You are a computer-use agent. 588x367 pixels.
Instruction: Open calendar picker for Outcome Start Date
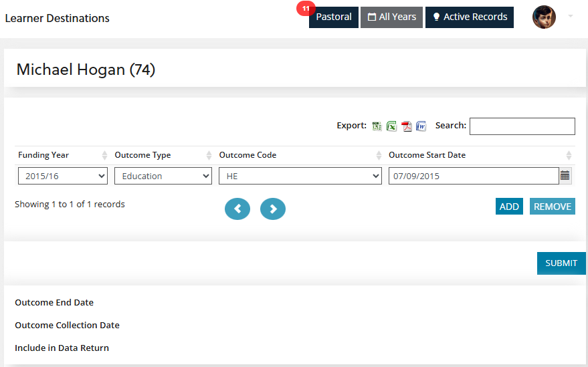[565, 176]
